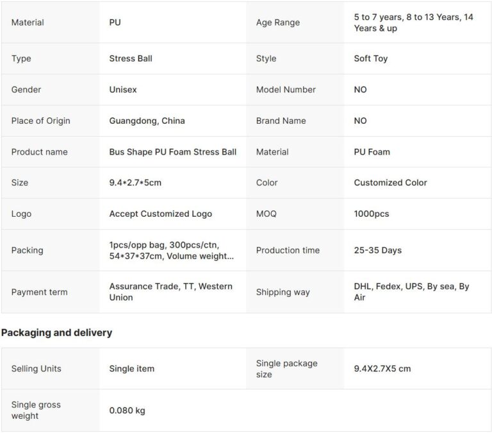Image resolution: width=492 pixels, height=433 pixels.
Task: Click the 'Guangdong, China' origin value
Action: (x=147, y=121)
